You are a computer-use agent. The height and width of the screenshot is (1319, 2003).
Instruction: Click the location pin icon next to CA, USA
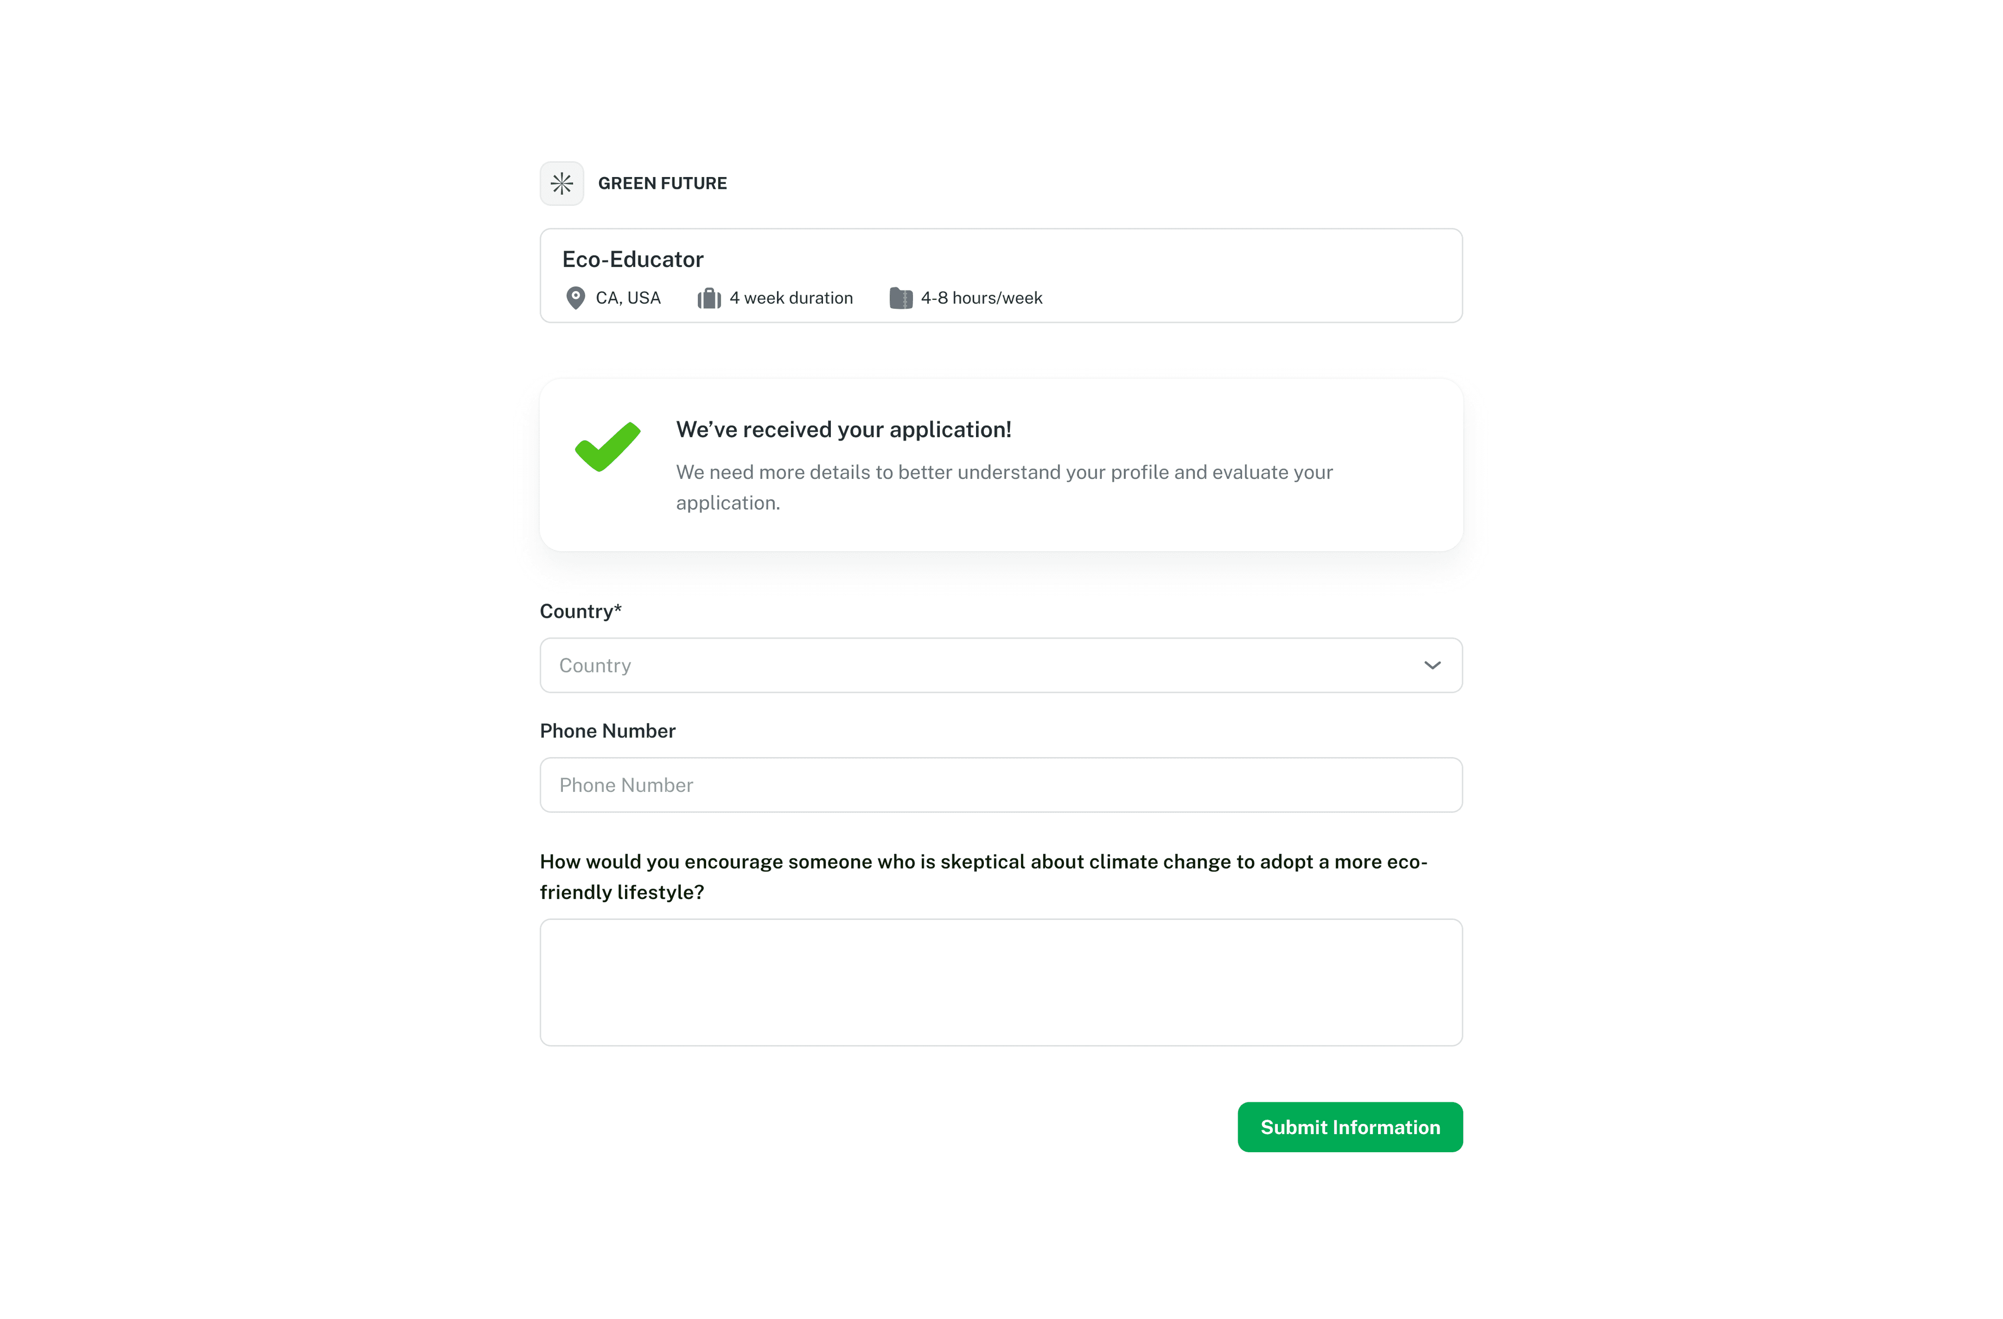tap(576, 298)
